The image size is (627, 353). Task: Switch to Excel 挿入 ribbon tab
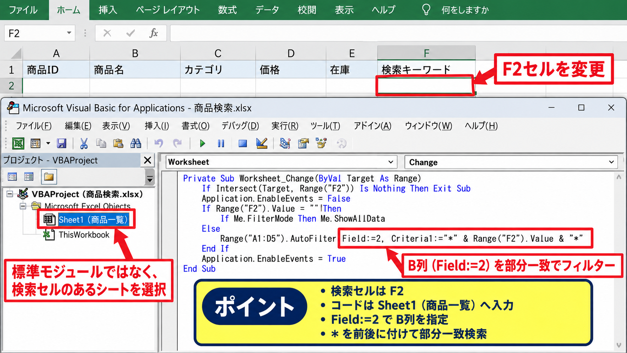(x=108, y=10)
